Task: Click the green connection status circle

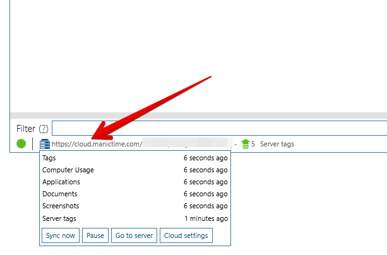Action: click(21, 144)
